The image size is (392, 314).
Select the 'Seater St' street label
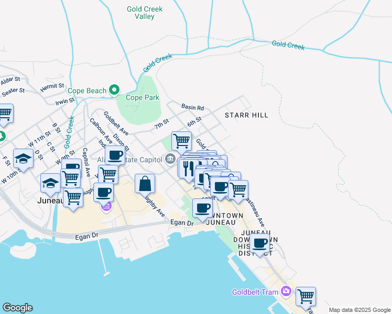[13, 92]
